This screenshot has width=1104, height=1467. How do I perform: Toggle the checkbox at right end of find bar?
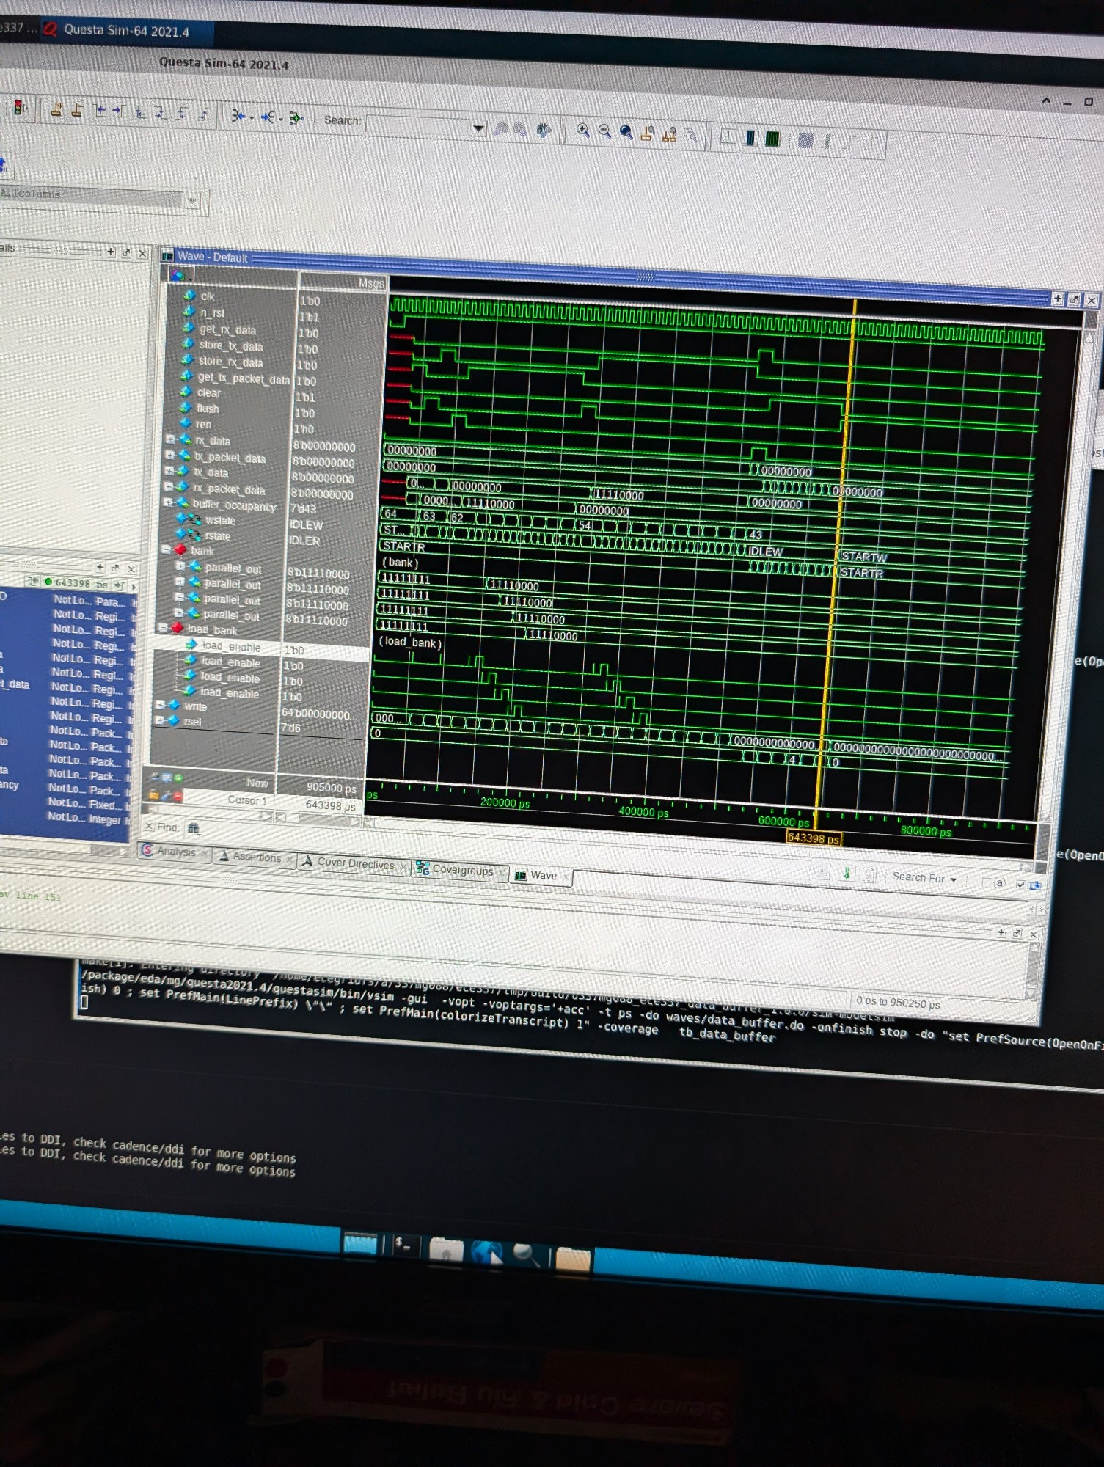[x=1020, y=884]
